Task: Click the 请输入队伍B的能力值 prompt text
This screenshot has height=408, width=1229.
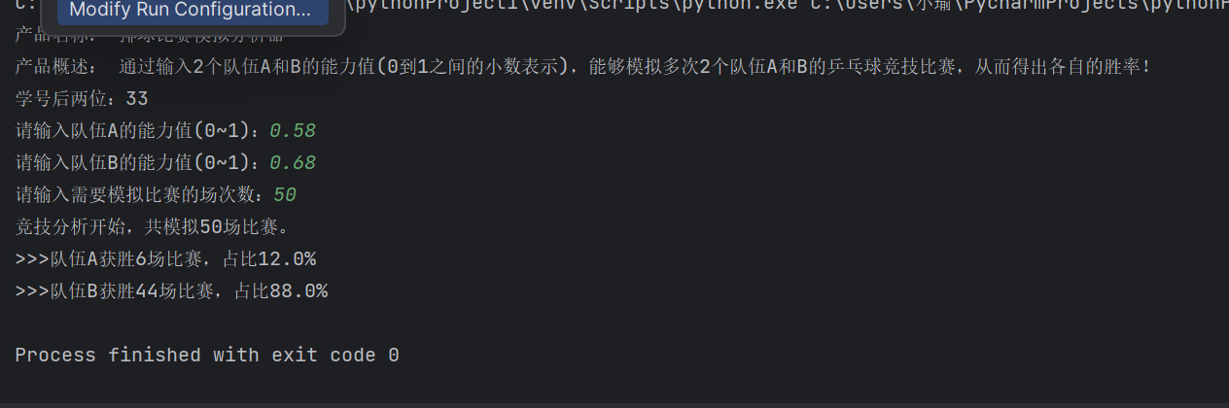Action: tap(142, 163)
